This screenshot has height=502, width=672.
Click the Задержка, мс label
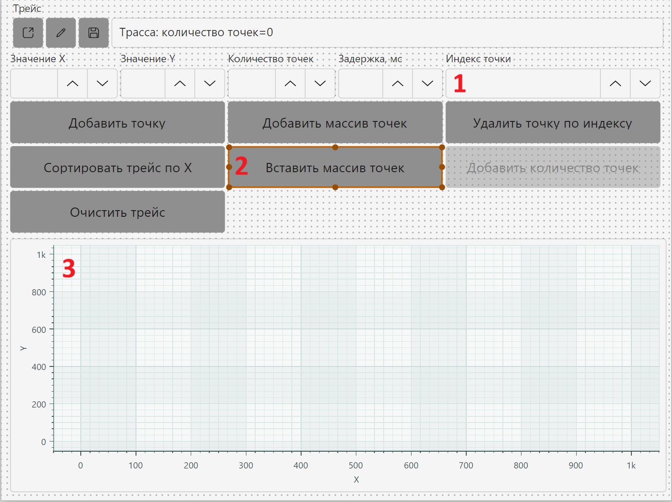370,59
